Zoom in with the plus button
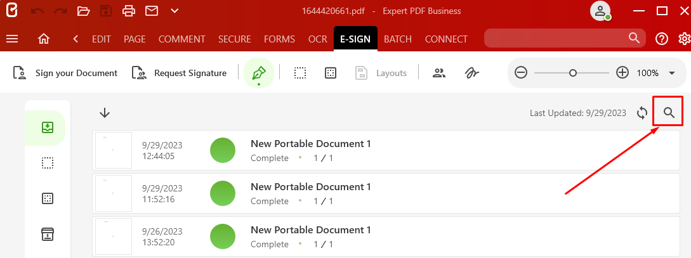This screenshot has height=258, width=691. click(622, 73)
